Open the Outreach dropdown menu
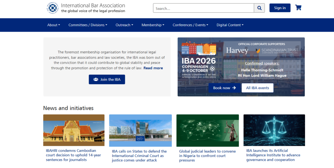The height and width of the screenshot is (168, 334). pos(124,25)
